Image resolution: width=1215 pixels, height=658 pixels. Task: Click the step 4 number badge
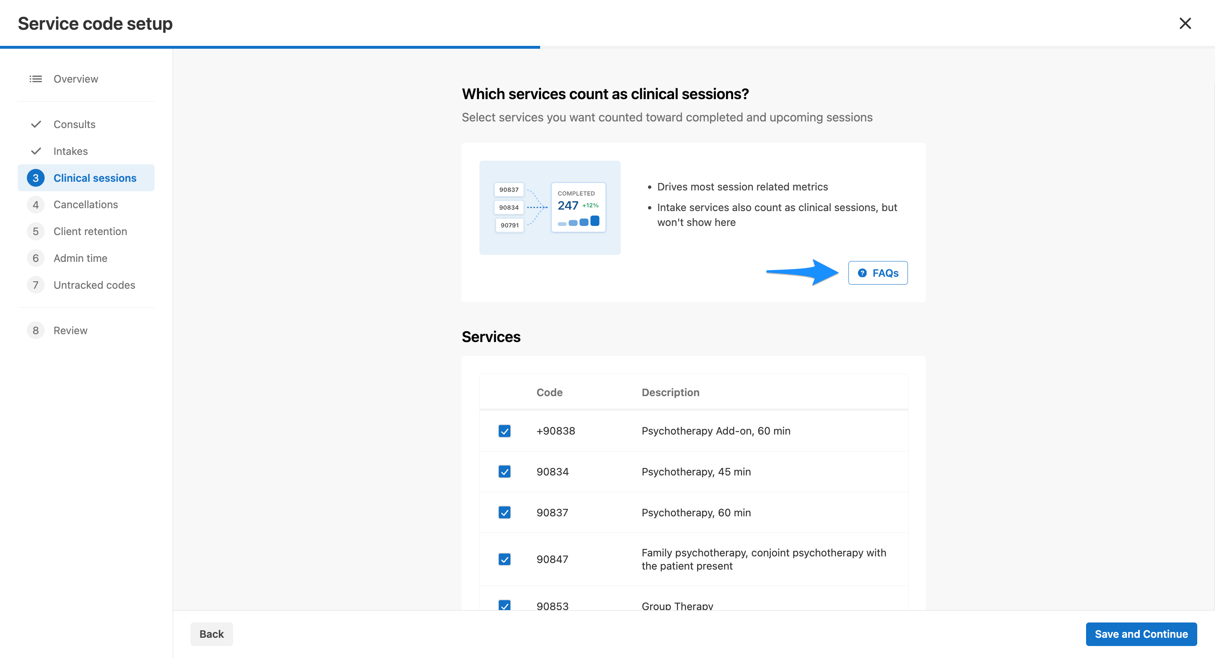tap(36, 204)
